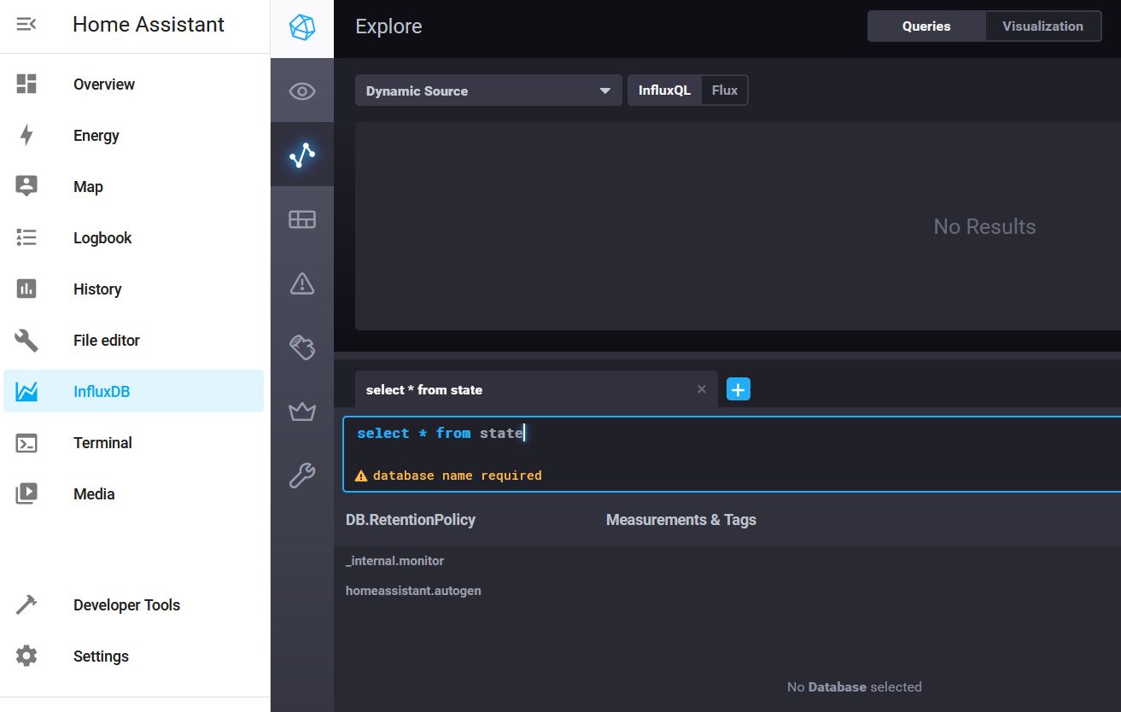Open the Configuration wrench icon
The image size is (1121, 712).
click(302, 476)
